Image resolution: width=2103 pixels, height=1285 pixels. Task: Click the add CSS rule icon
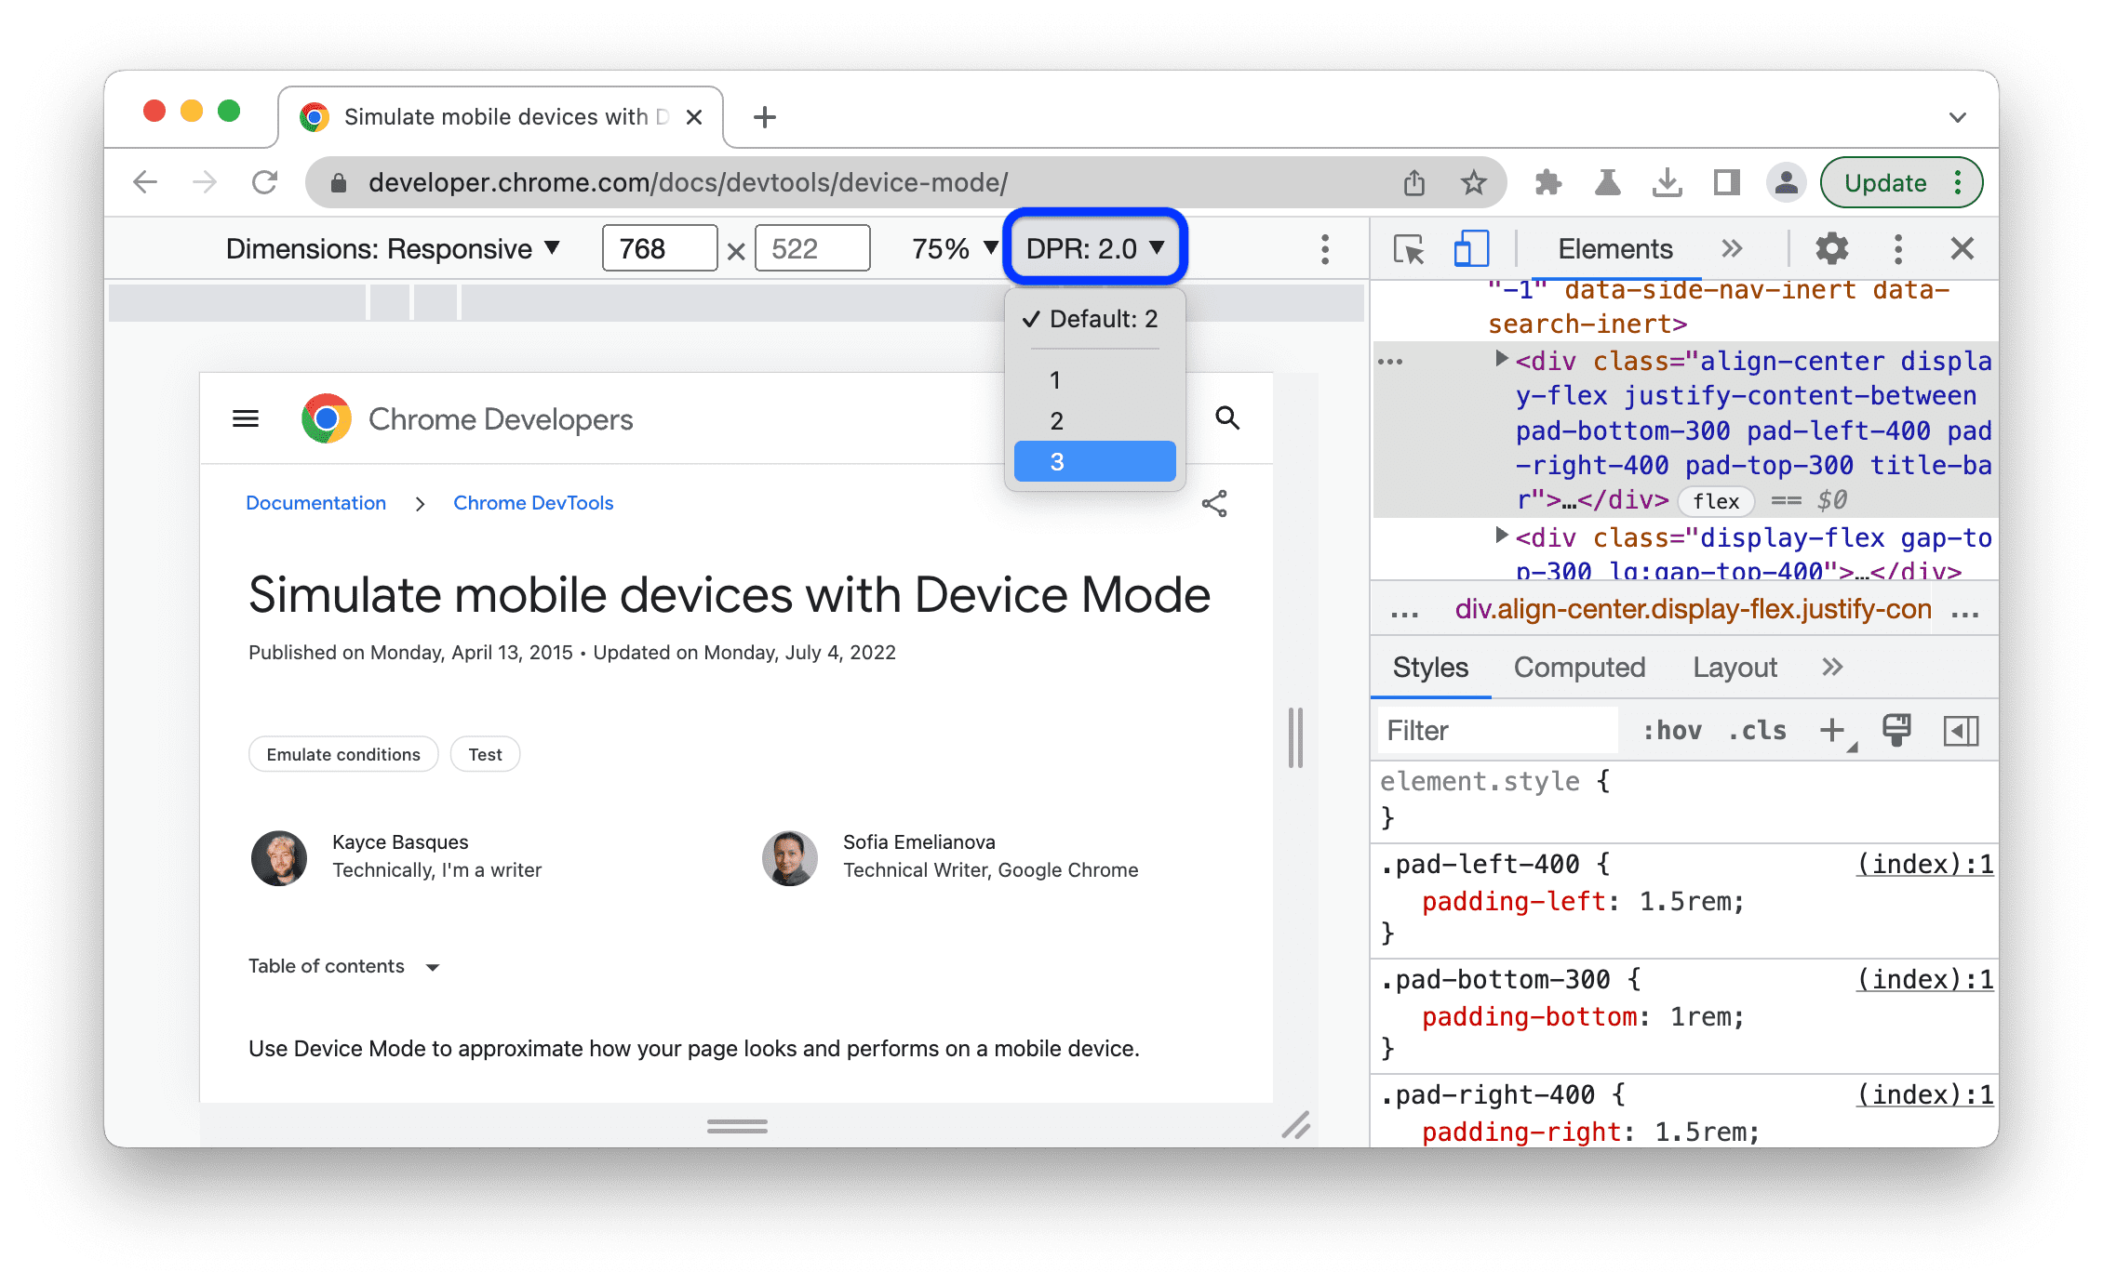coord(1834,734)
